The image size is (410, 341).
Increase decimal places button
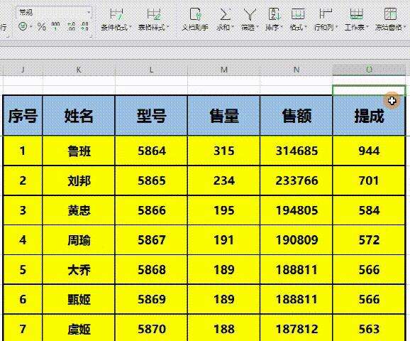71,26
